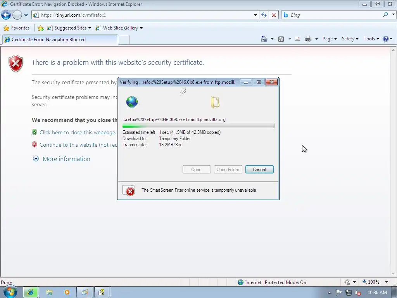Click the Print icon
The image size is (397, 298).
pyautogui.click(x=308, y=39)
